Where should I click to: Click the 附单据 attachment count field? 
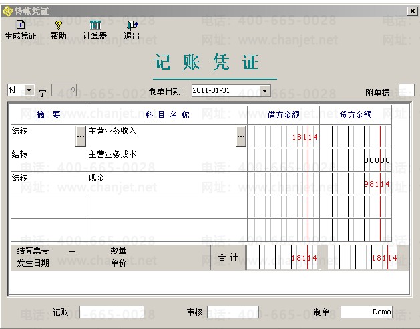pos(406,90)
